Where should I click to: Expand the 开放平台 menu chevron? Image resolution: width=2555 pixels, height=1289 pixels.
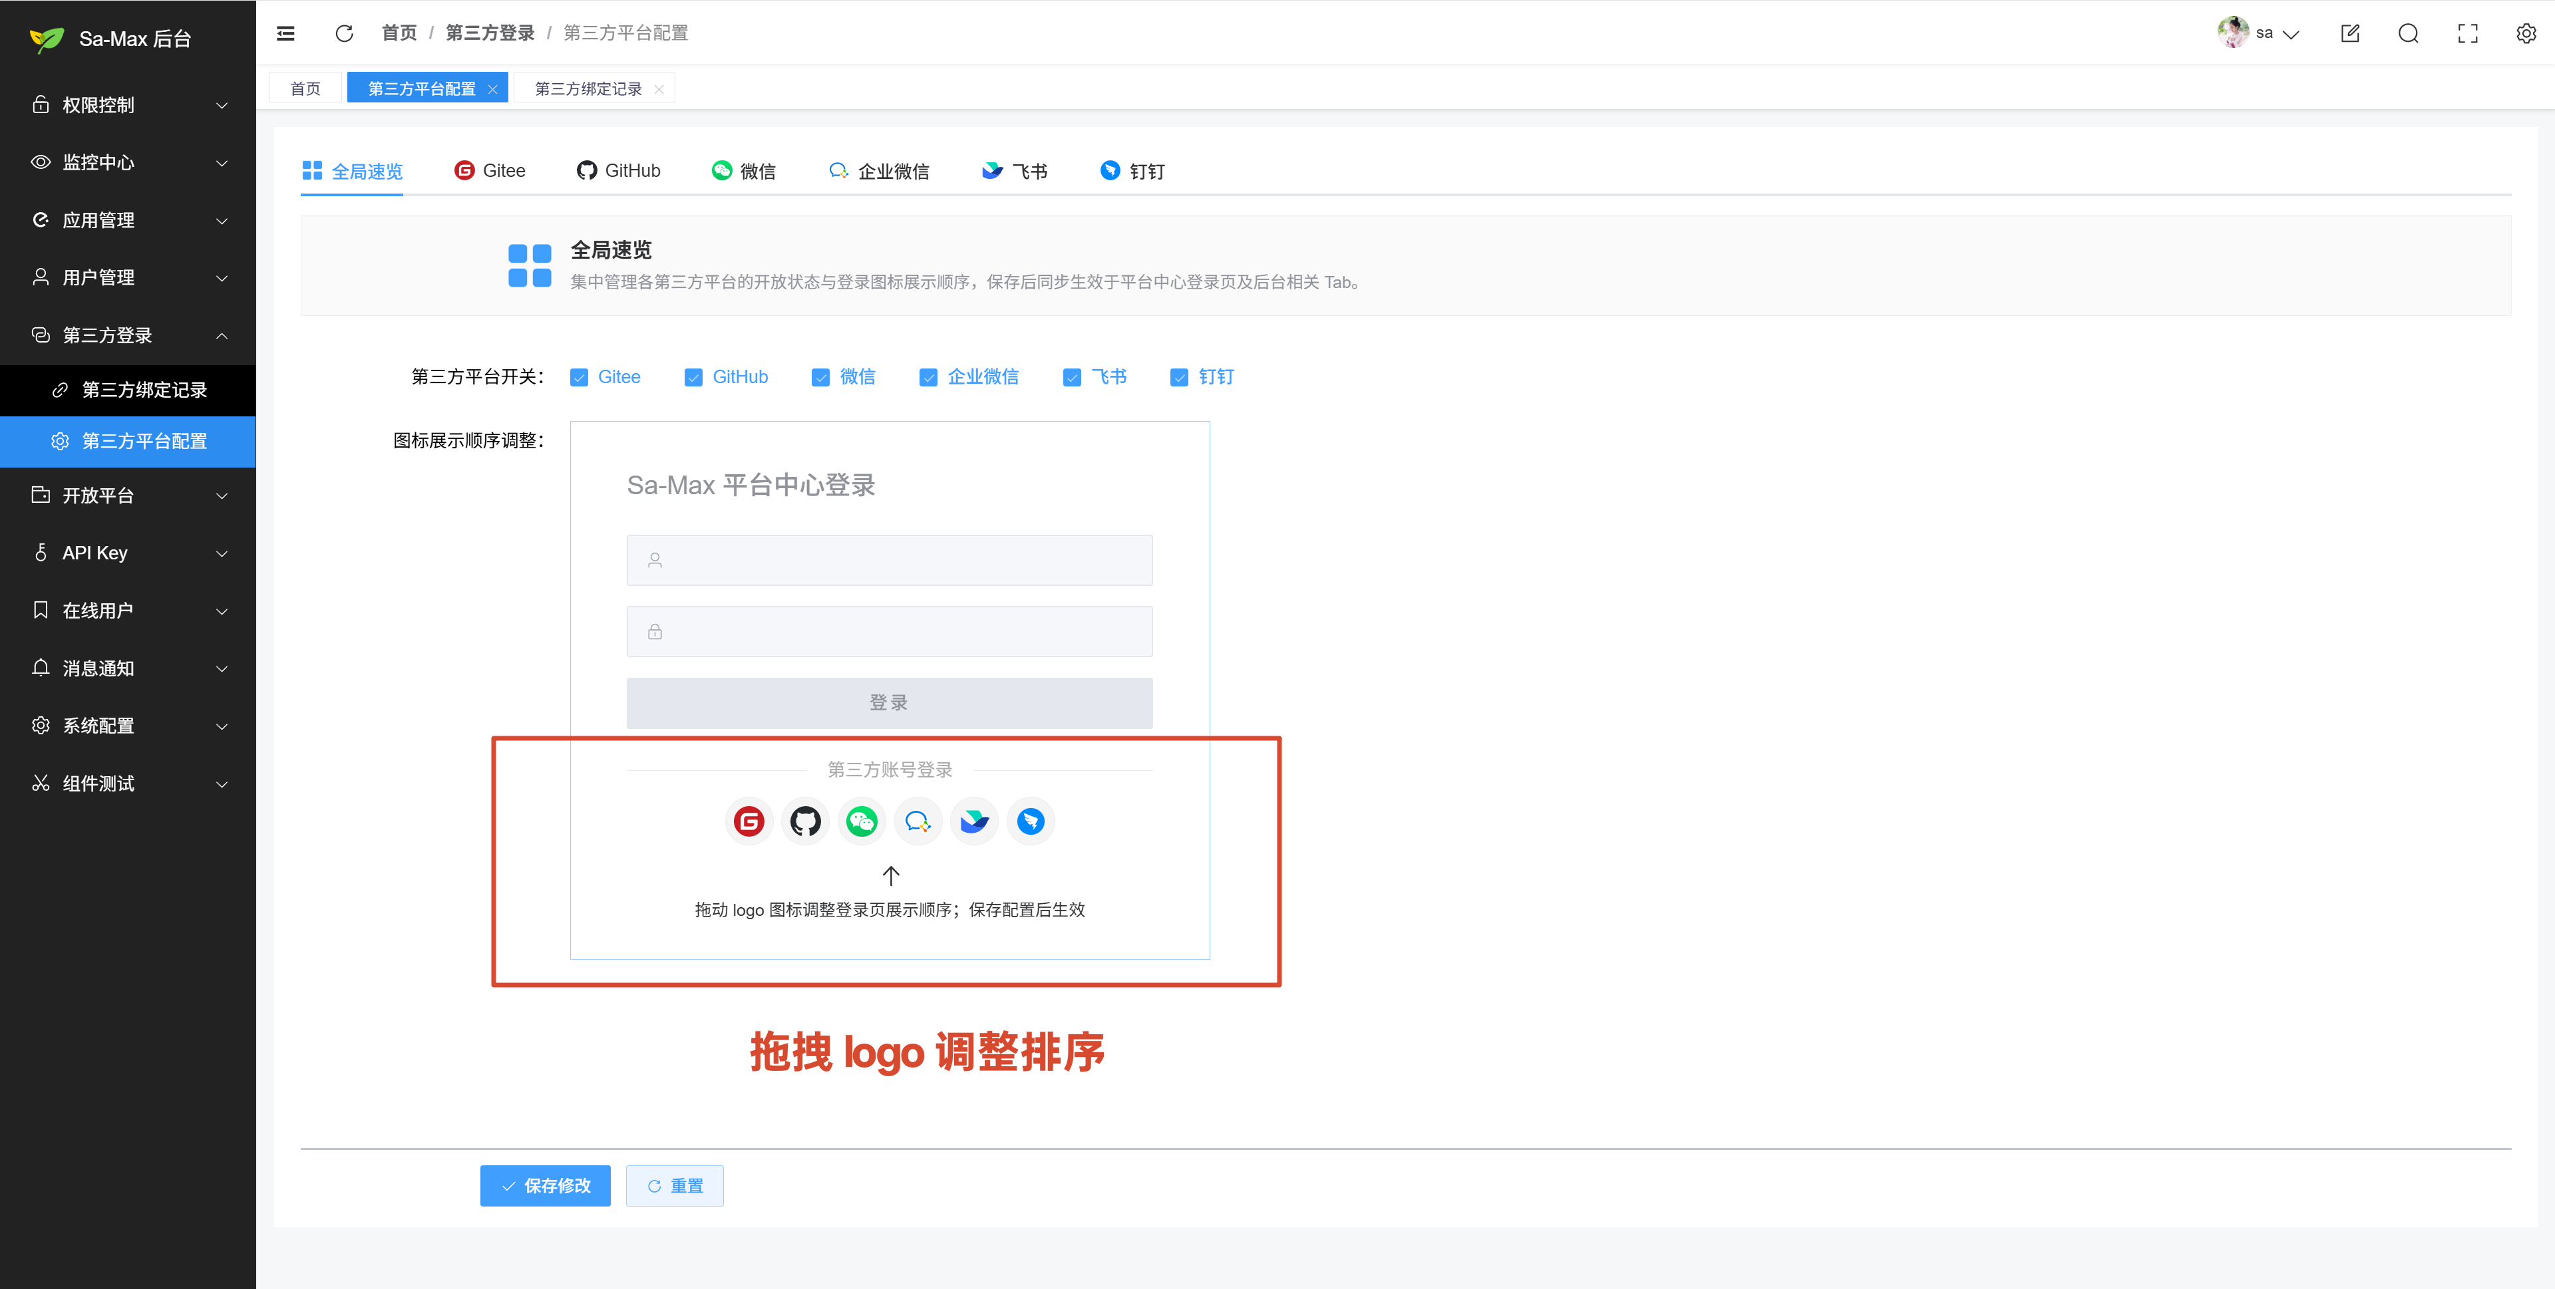click(x=222, y=496)
